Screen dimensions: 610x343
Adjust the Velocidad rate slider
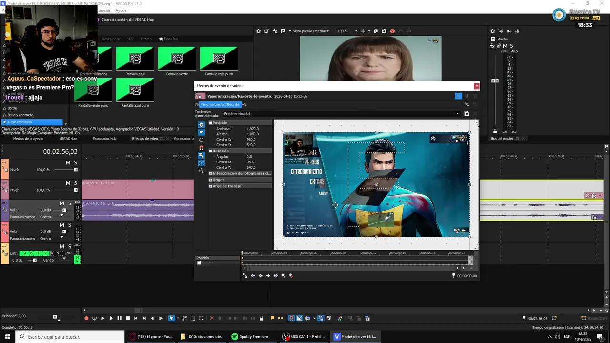(x=55, y=317)
